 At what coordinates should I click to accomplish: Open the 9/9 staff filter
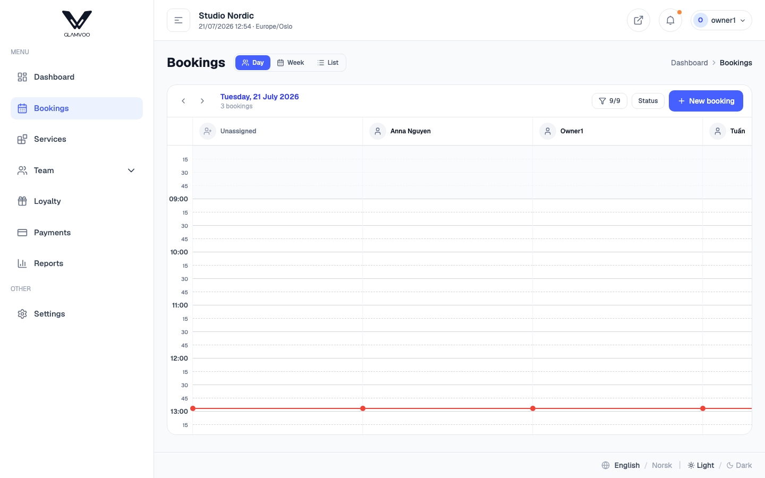click(x=609, y=101)
